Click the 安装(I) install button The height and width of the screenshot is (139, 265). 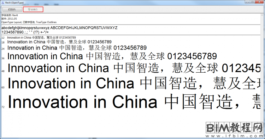coord(33,9)
